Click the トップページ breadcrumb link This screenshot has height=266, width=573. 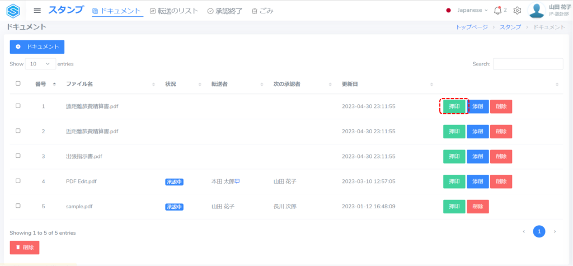[472, 27]
